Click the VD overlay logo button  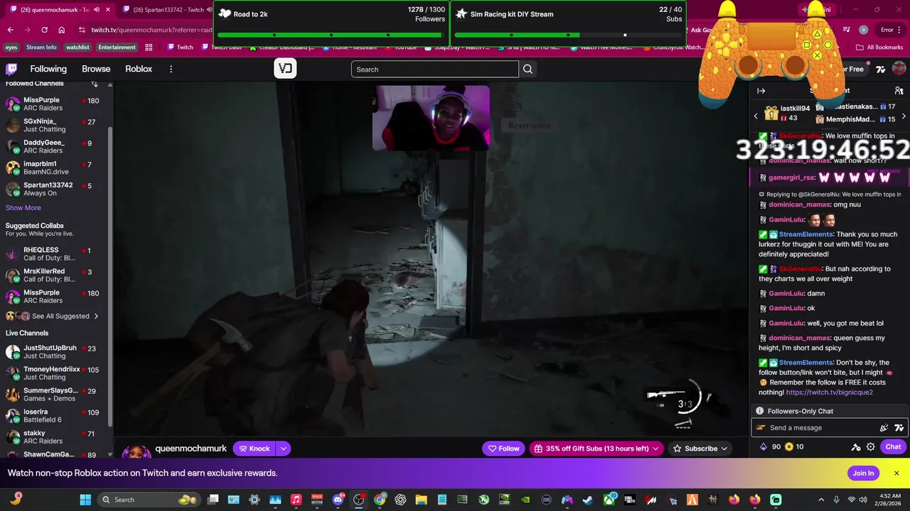[285, 69]
